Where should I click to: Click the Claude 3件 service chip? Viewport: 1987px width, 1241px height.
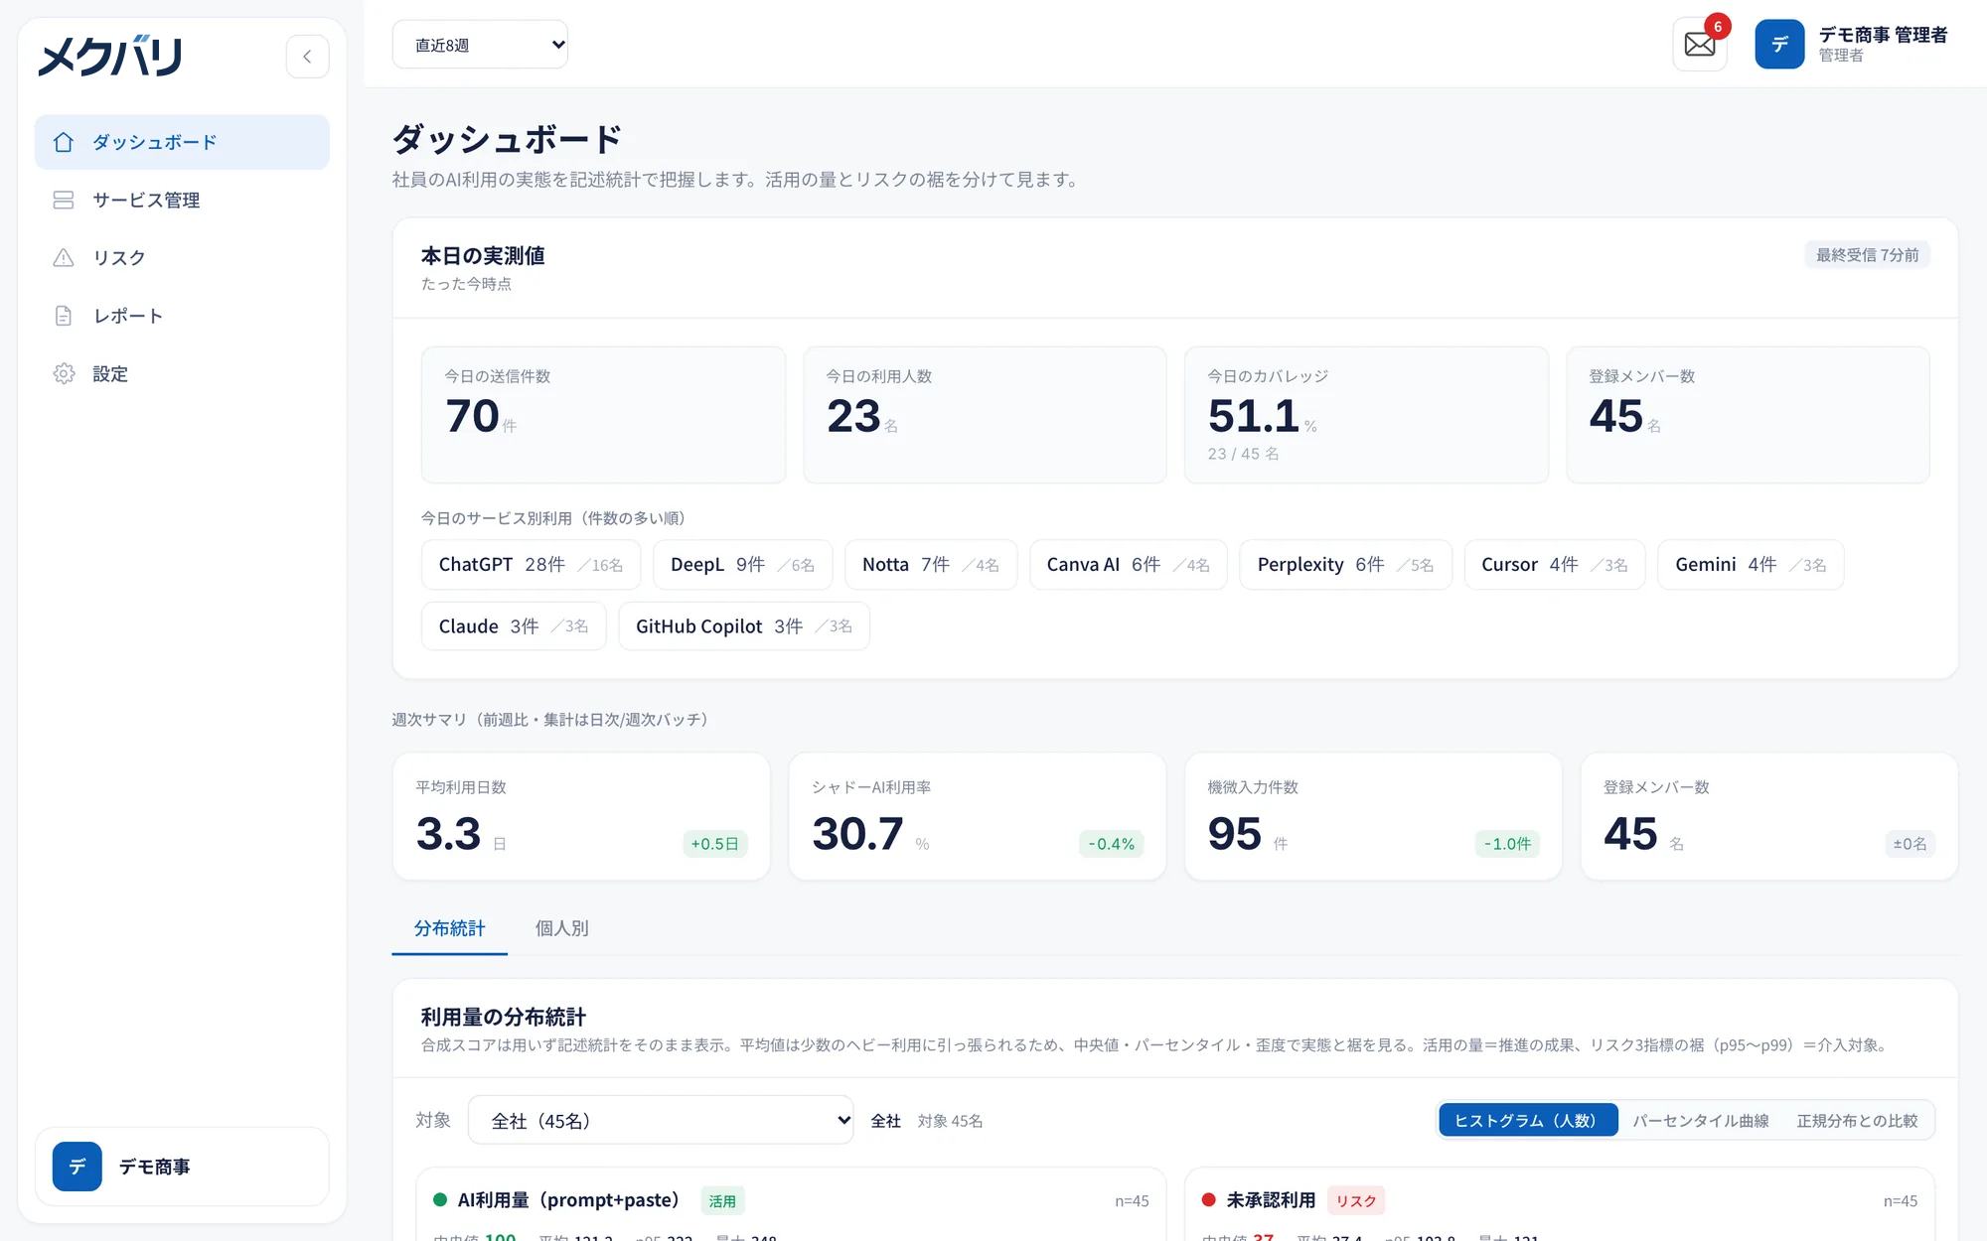[514, 626]
